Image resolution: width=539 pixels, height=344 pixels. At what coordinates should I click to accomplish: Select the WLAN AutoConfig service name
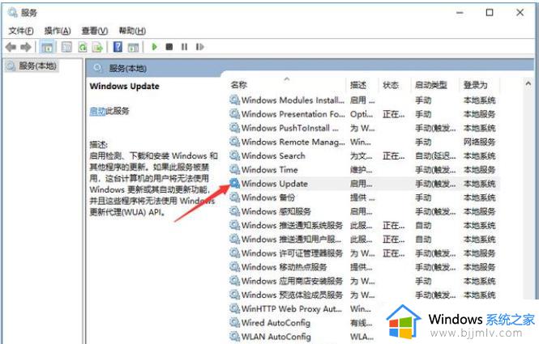tap(276, 337)
